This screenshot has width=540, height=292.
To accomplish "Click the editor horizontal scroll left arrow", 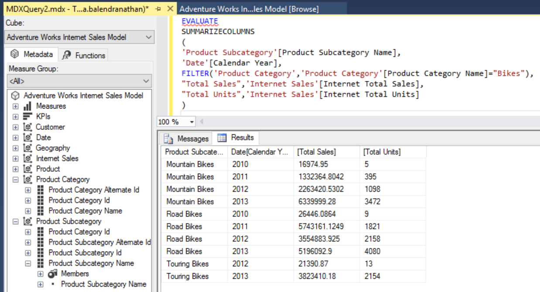I will pos(201,122).
